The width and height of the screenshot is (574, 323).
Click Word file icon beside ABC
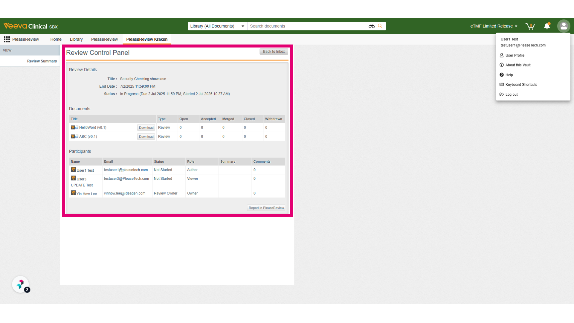coord(77,136)
